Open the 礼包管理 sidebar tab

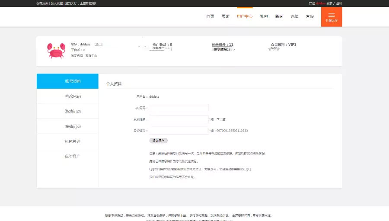(x=68, y=141)
